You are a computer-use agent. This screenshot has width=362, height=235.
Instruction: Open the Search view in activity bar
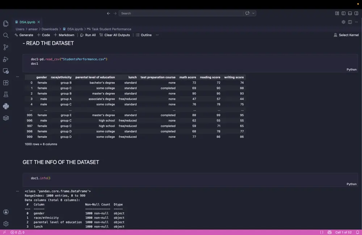pos(6,35)
